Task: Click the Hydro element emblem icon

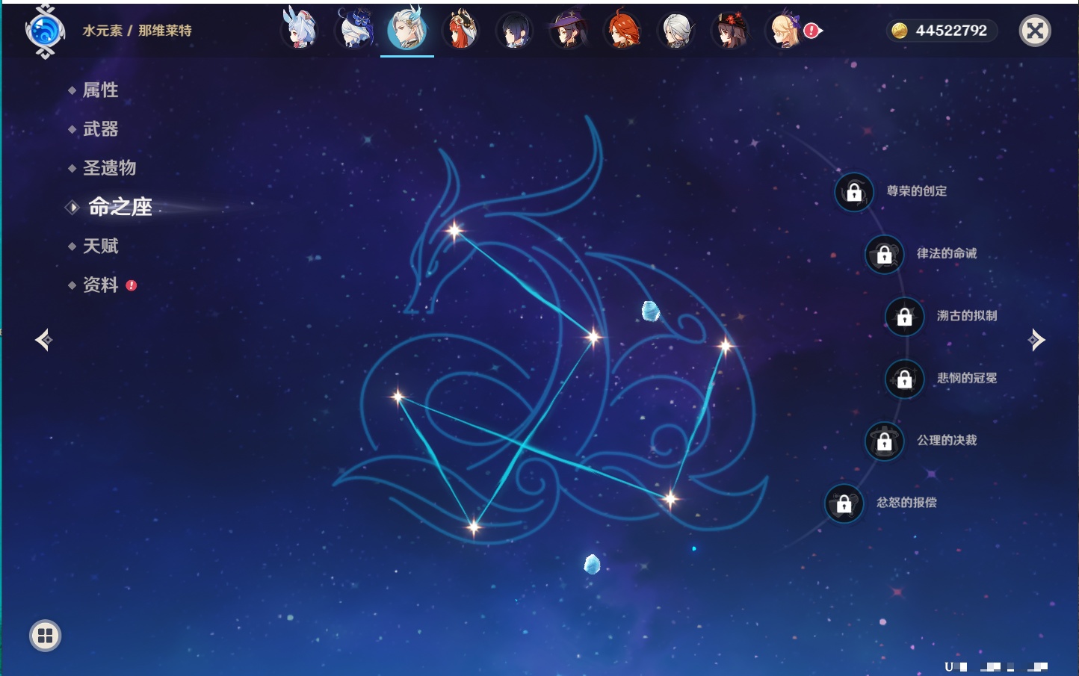Action: tap(45, 31)
